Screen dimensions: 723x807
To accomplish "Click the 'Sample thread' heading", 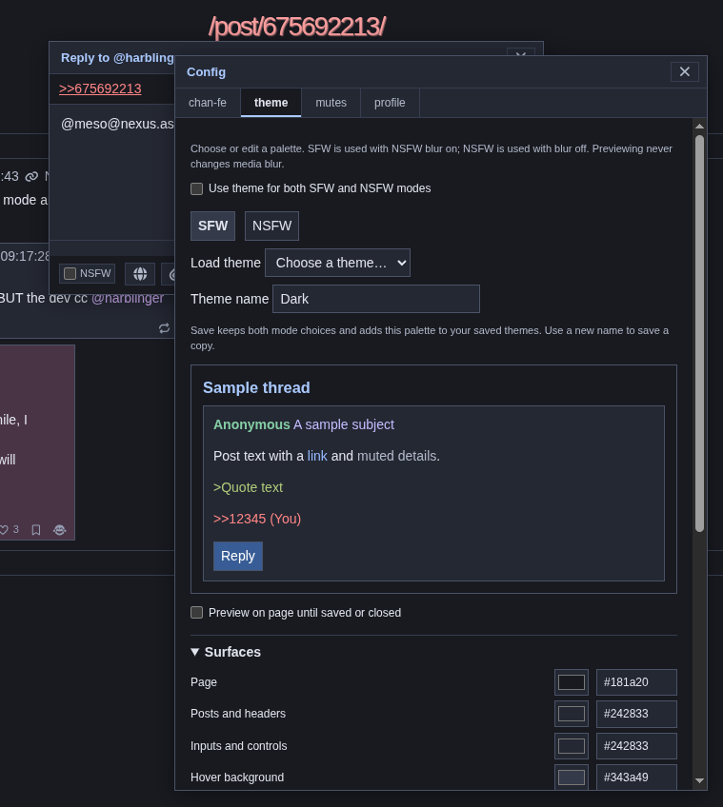I will click(256, 387).
